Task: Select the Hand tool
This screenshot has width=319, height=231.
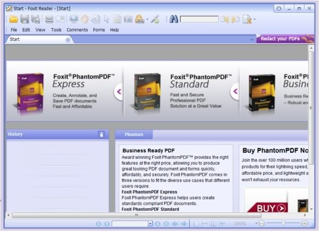Action: (85, 19)
